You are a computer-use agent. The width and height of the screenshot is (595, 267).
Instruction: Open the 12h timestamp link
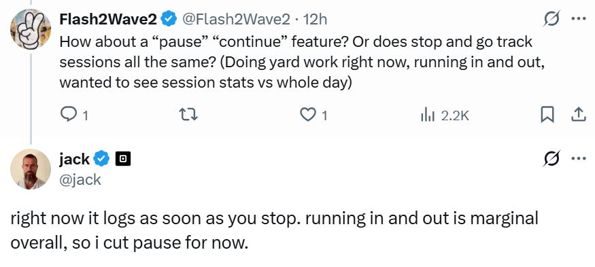pos(315,18)
